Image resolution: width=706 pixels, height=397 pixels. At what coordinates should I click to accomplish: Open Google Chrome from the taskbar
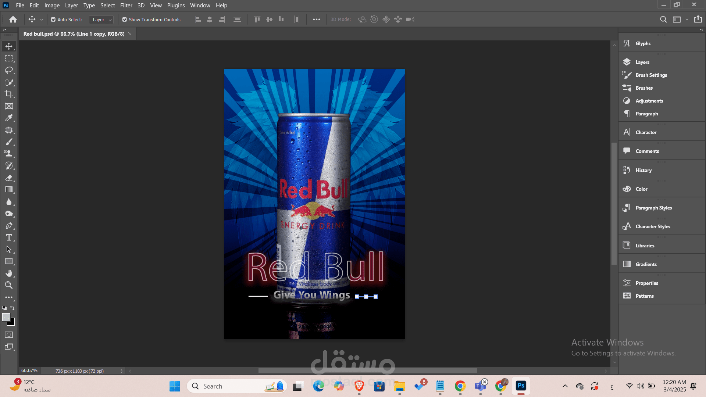(460, 386)
